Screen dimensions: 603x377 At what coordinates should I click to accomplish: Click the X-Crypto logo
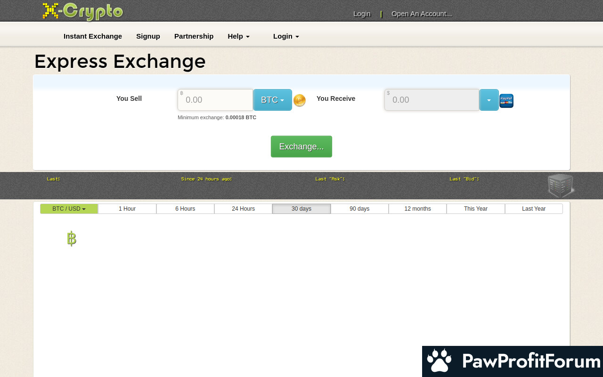click(83, 11)
